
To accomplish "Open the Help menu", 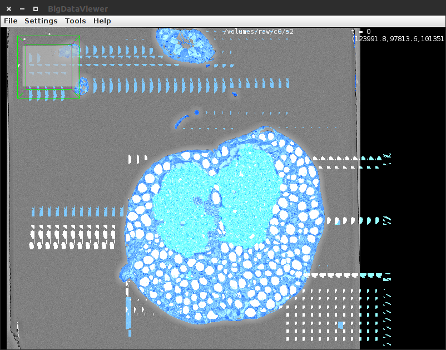I will (x=102, y=21).
